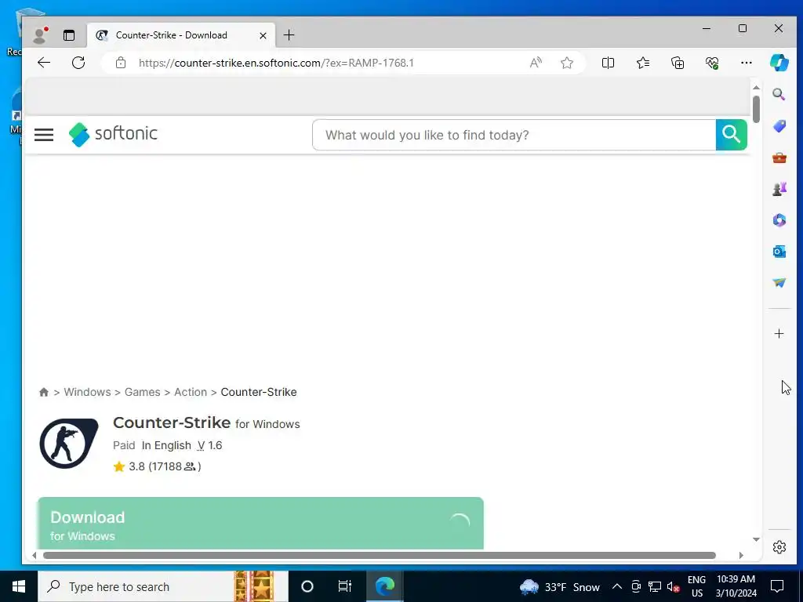Click the horizontal scrollbar left arrow
This screenshot has height=602, width=803.
[x=35, y=556]
